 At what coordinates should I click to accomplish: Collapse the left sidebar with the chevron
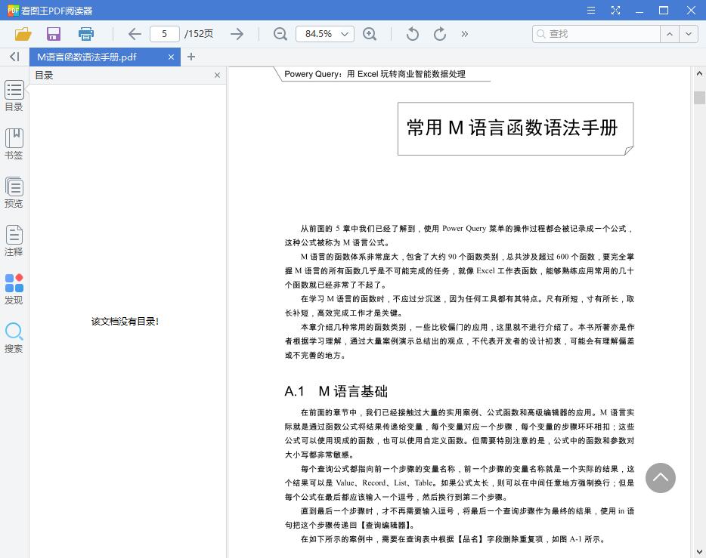(x=13, y=57)
